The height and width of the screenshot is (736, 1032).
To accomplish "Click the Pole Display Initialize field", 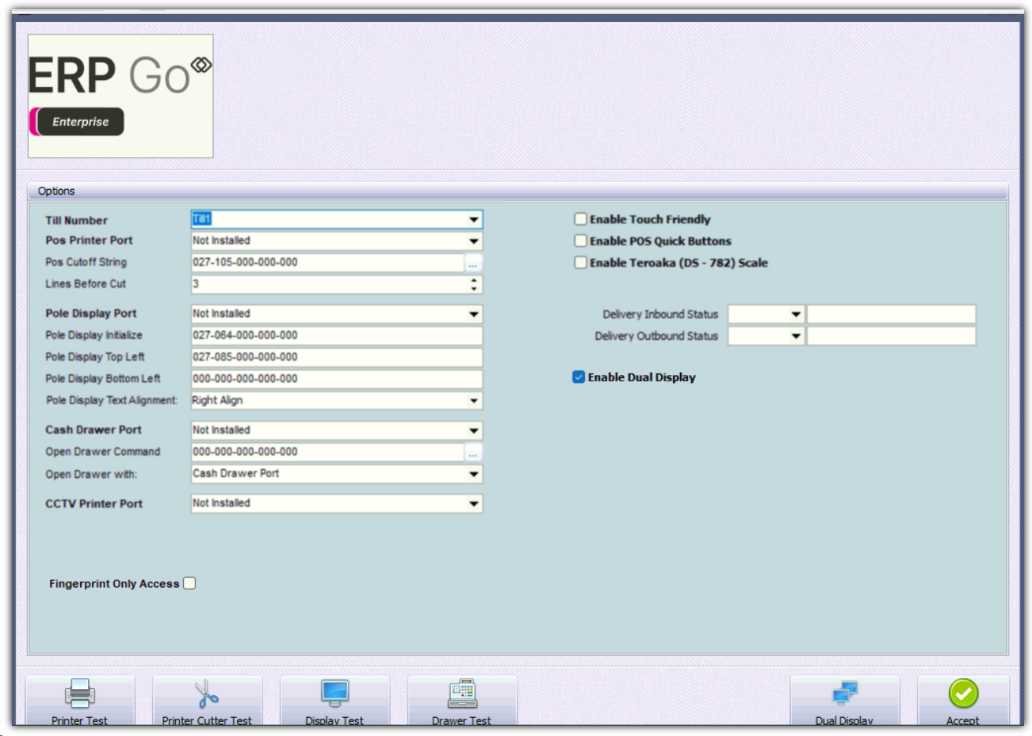I will (x=336, y=336).
